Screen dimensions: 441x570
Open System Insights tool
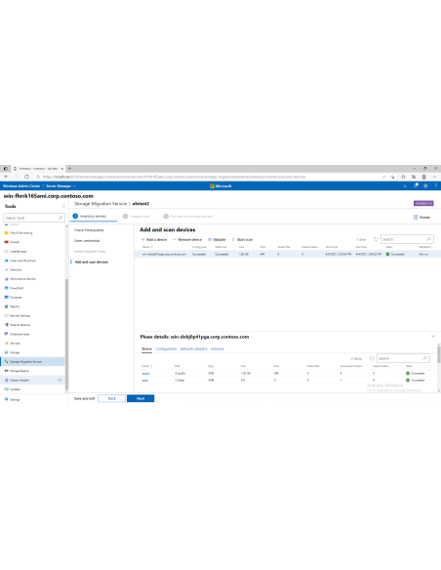pyautogui.click(x=20, y=380)
